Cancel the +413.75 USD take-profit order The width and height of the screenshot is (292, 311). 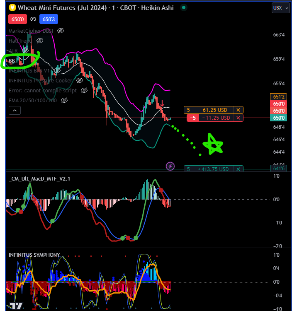[x=238, y=169]
